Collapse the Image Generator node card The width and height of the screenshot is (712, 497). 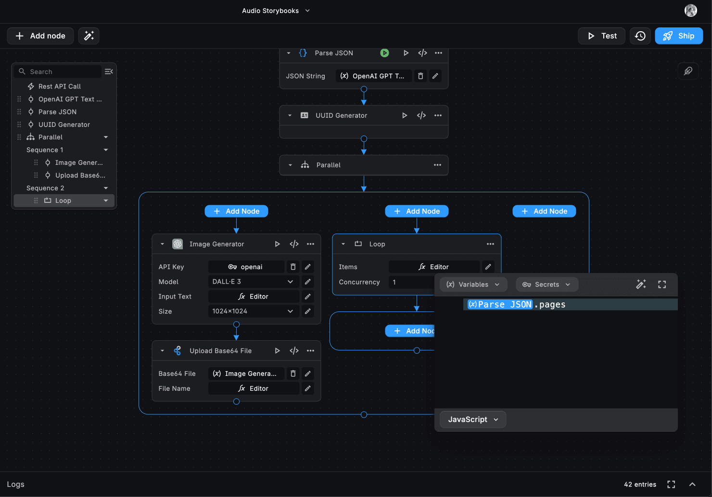click(163, 244)
